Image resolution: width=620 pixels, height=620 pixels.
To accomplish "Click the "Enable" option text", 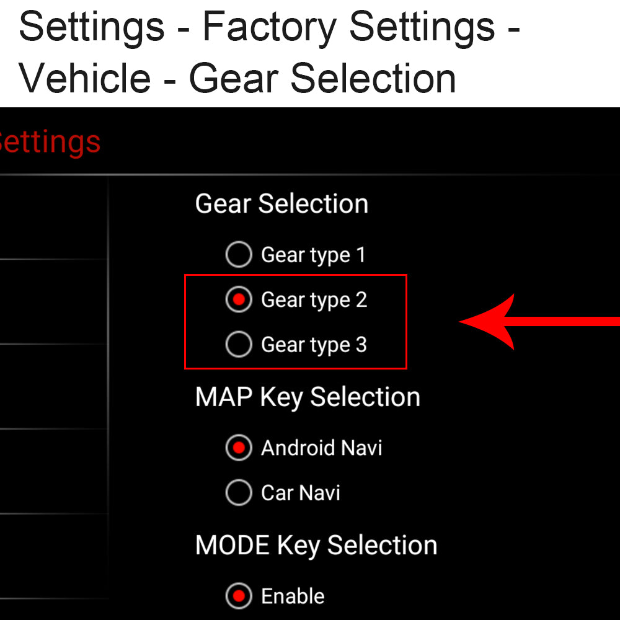I will click(293, 596).
